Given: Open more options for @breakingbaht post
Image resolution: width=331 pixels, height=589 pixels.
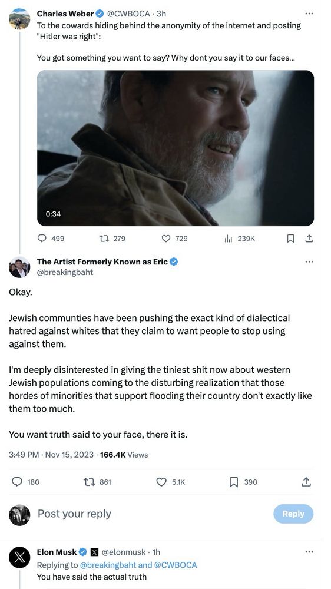Looking at the screenshot, I should coord(309,262).
